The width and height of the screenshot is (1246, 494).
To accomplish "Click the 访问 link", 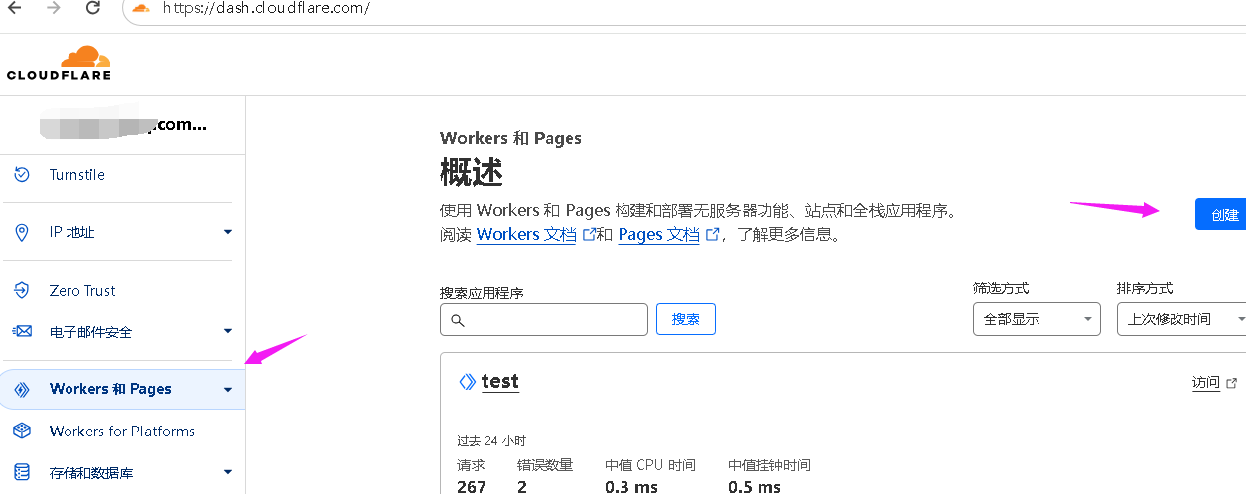I will 1206,383.
